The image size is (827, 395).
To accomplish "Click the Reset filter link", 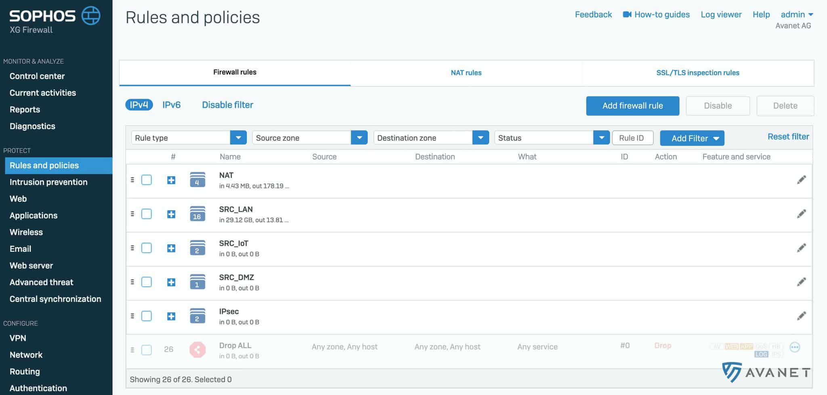I will point(788,137).
